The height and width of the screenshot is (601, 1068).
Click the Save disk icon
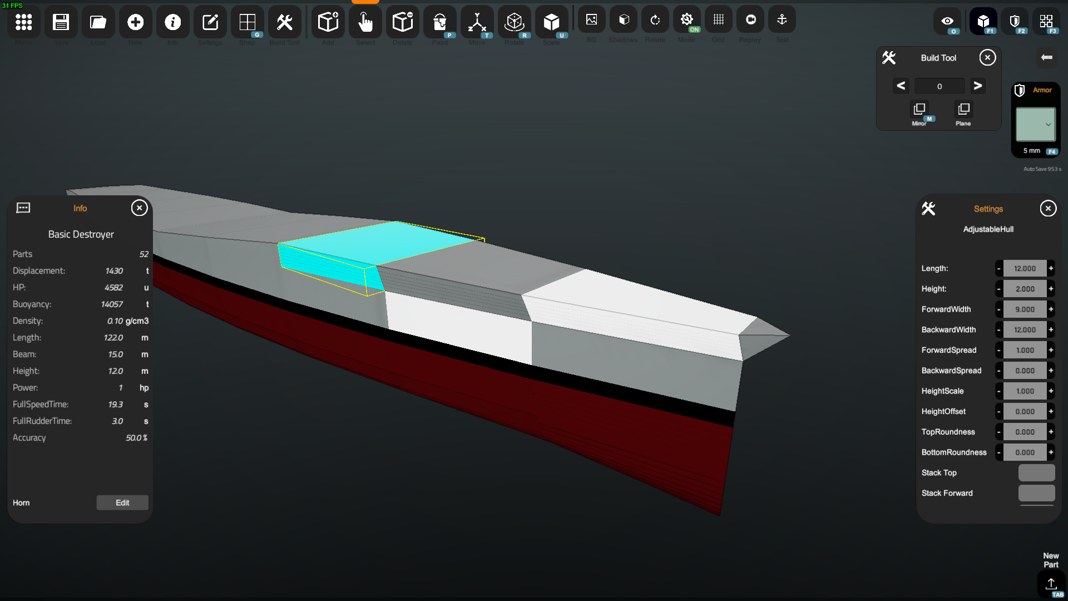pos(61,22)
